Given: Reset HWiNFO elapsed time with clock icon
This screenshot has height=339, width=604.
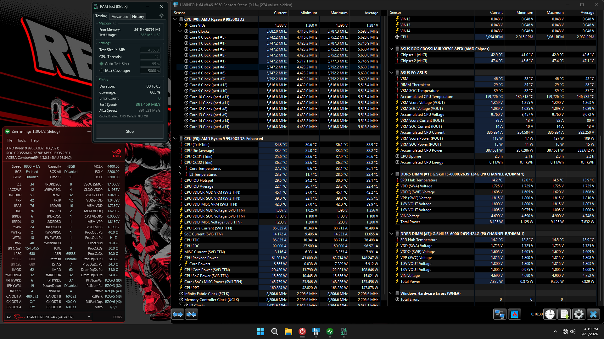Looking at the screenshot, I should (x=550, y=314).
